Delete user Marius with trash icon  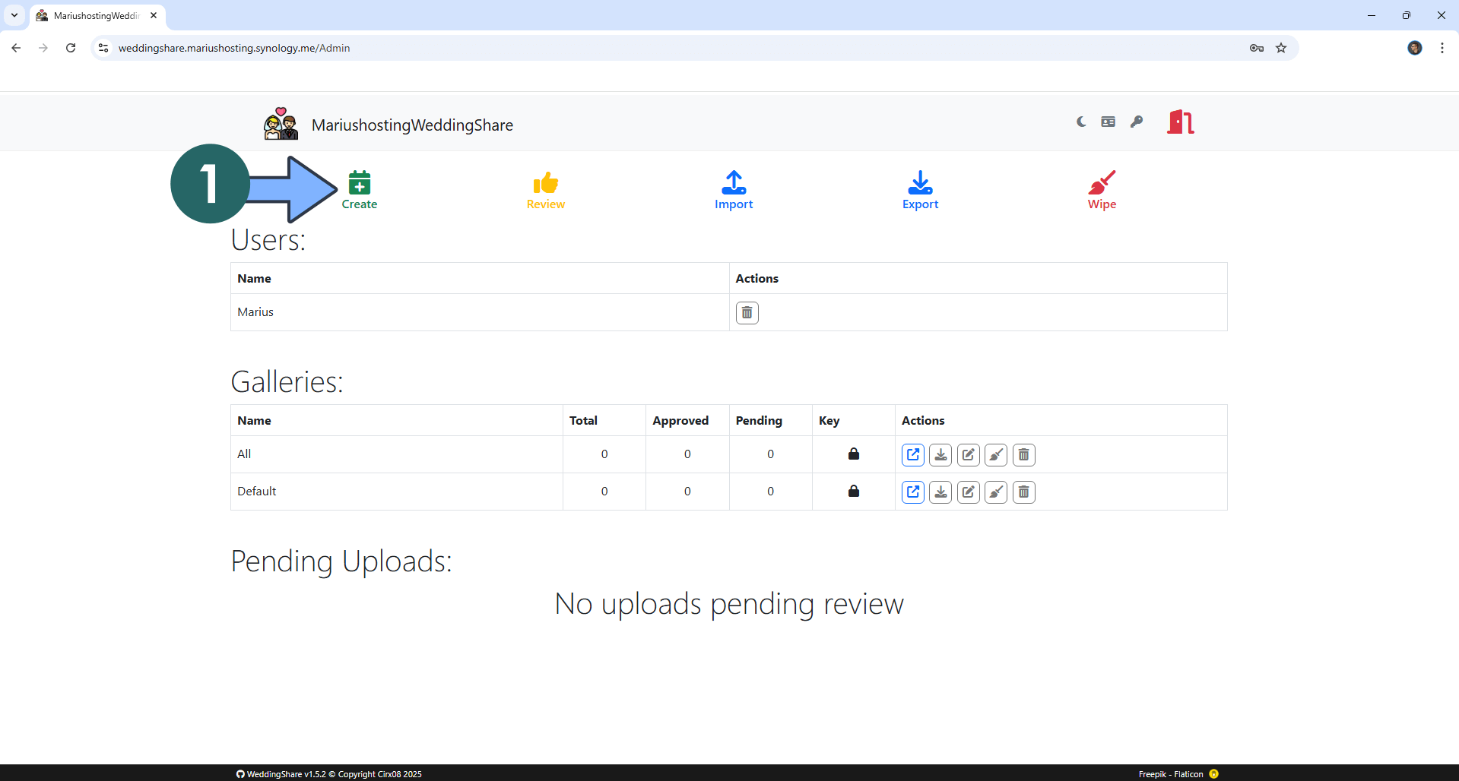(x=747, y=313)
